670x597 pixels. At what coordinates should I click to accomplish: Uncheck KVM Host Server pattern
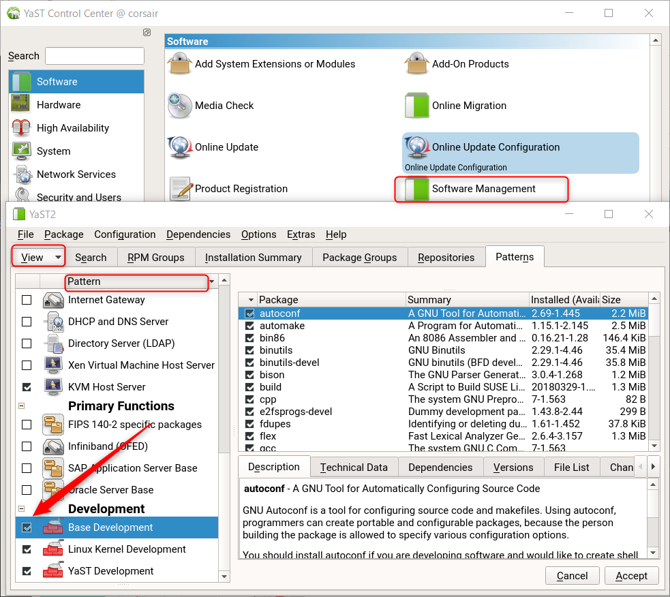click(27, 386)
